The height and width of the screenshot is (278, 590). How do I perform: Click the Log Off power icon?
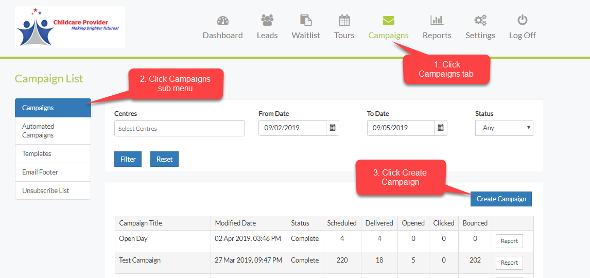tap(522, 20)
